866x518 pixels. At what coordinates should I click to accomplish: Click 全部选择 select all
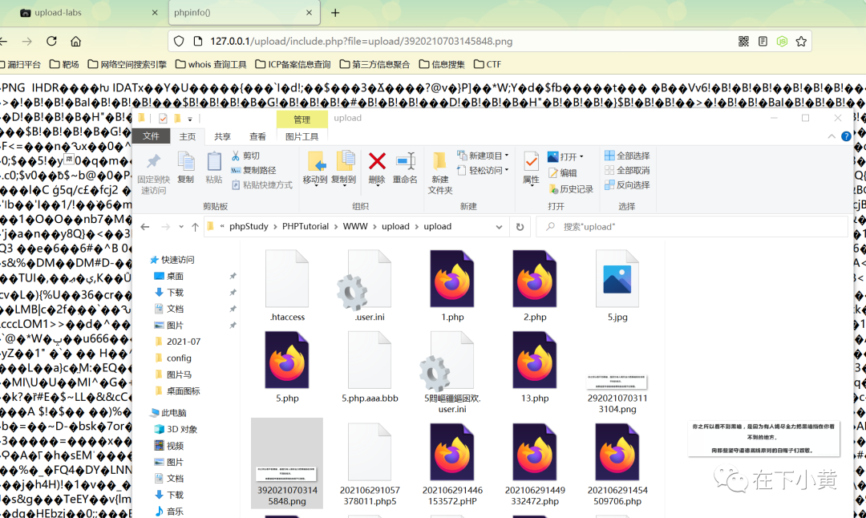click(x=627, y=156)
